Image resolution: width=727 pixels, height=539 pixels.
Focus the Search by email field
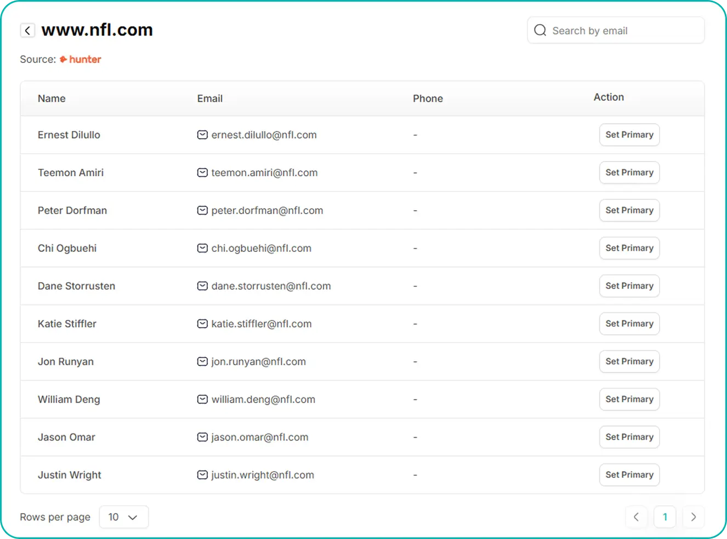(616, 30)
